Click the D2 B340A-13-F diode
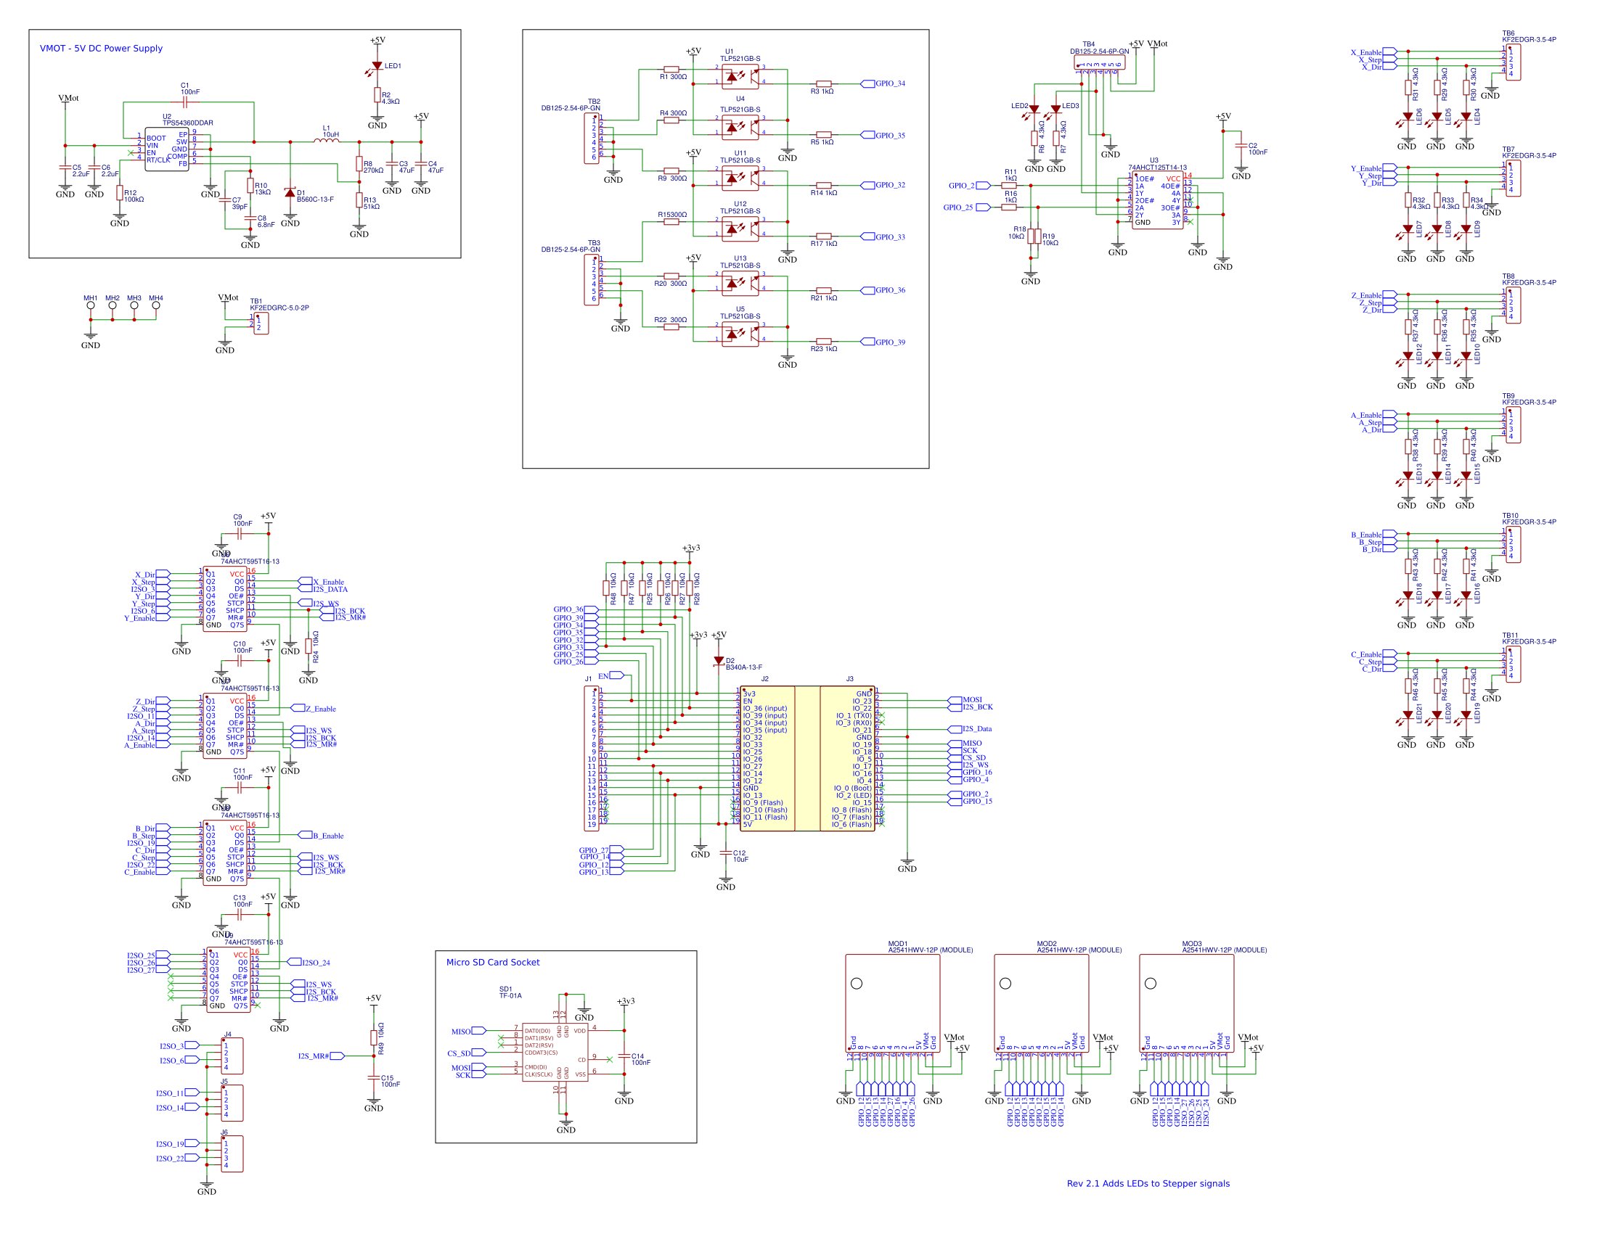1597x1234 pixels. 719,661
